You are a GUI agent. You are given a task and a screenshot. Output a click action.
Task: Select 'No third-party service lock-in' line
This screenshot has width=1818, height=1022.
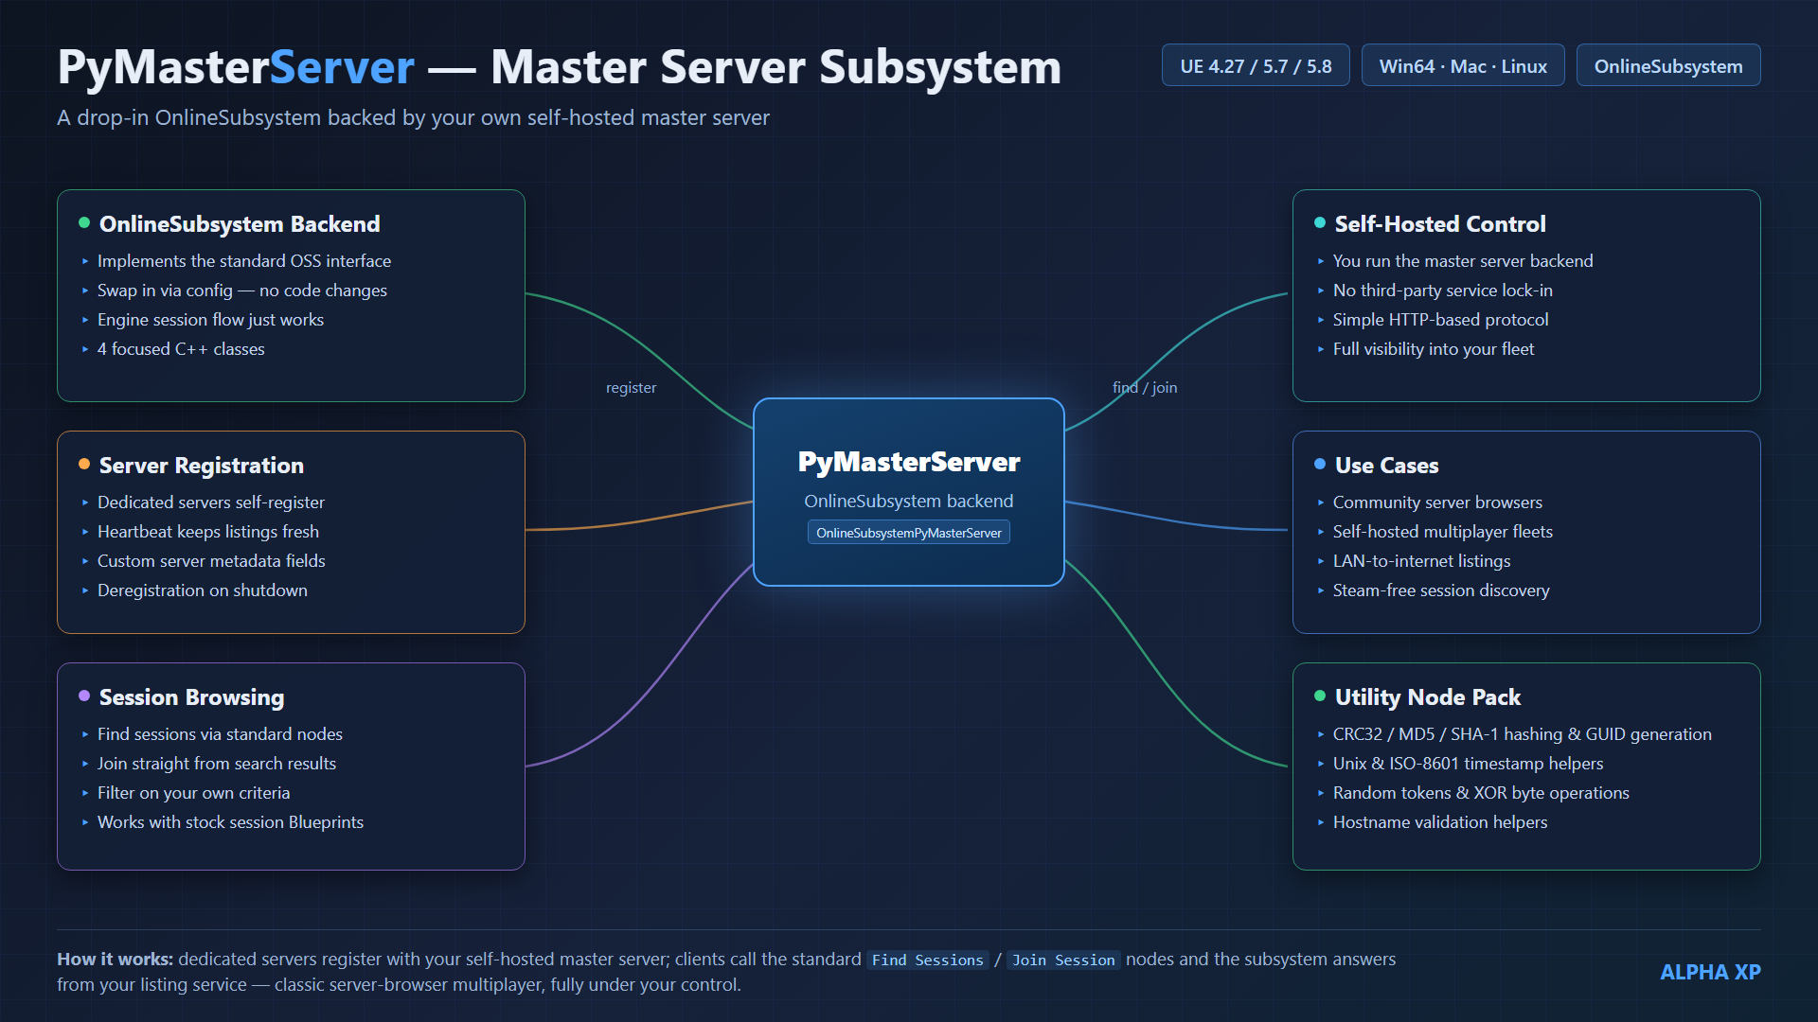coord(1443,291)
